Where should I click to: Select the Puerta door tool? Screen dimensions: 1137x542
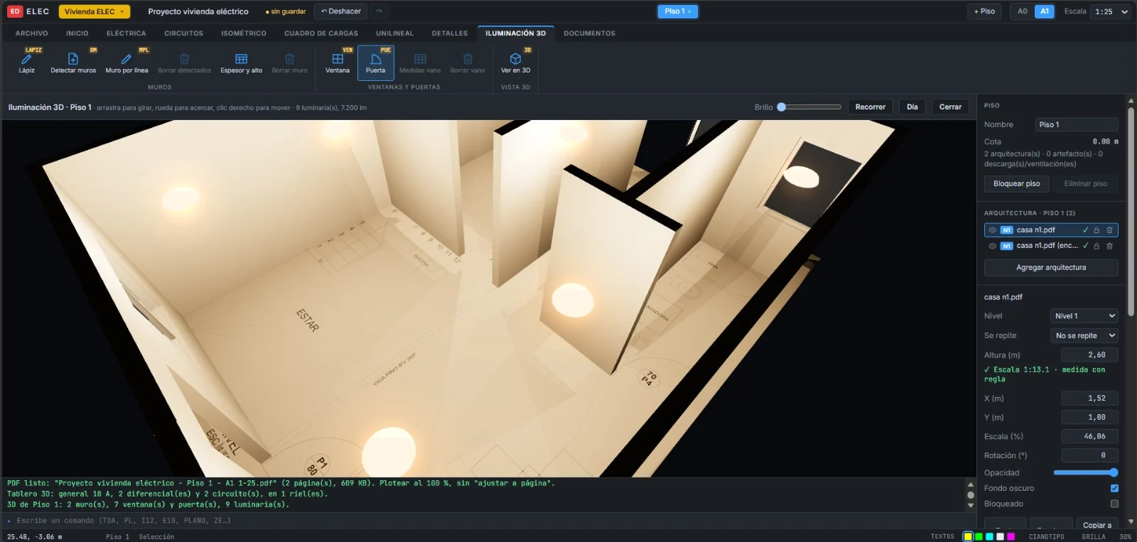(376, 63)
